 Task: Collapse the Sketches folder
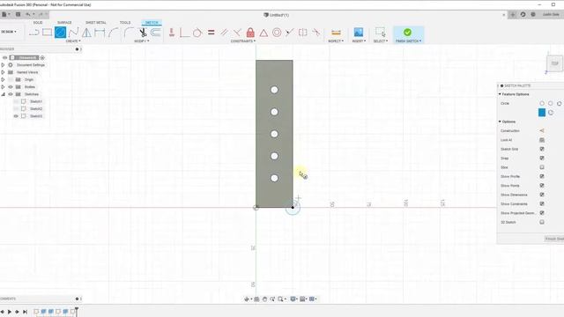tap(4, 94)
